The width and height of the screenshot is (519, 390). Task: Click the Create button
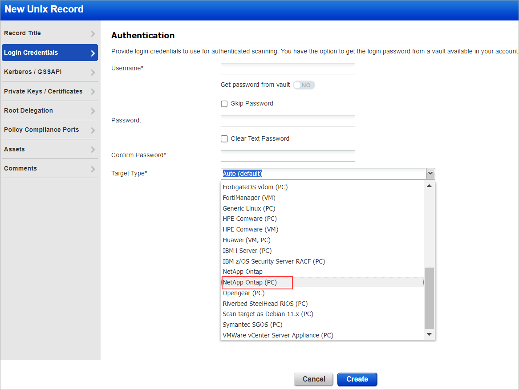click(x=357, y=379)
